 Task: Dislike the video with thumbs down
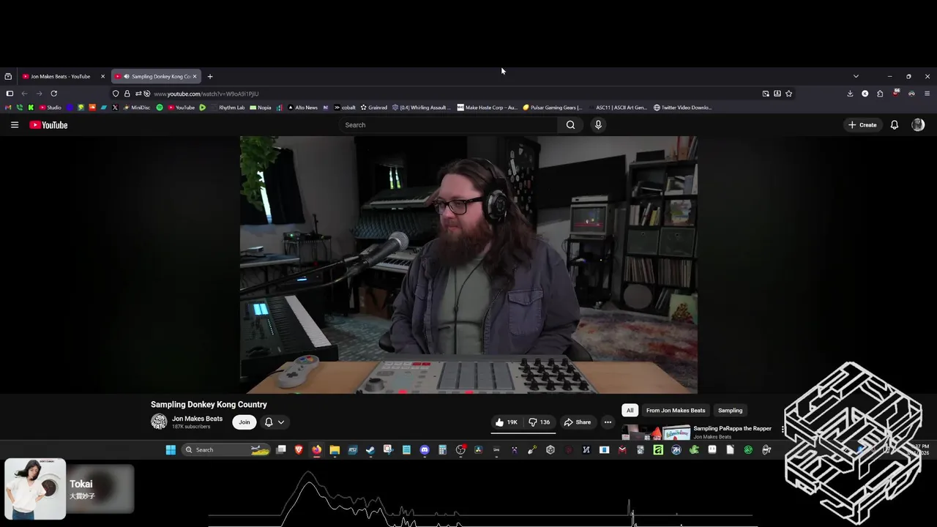pyautogui.click(x=540, y=422)
